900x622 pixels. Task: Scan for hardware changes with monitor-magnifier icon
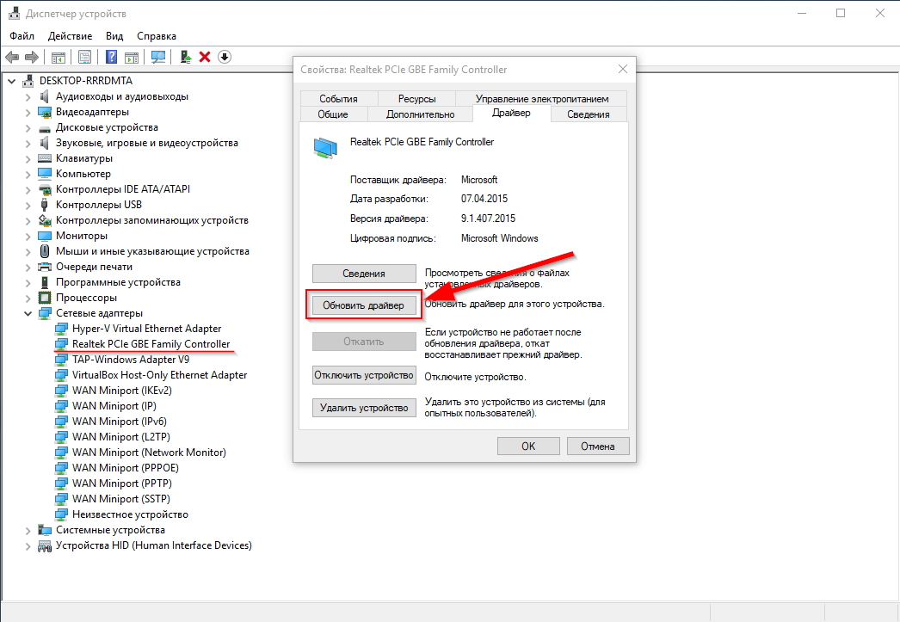click(x=157, y=57)
